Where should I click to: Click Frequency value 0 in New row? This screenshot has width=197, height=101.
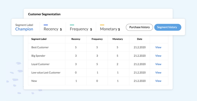97,81
